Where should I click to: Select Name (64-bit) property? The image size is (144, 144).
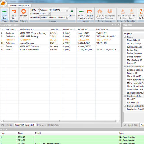point(133,40)
